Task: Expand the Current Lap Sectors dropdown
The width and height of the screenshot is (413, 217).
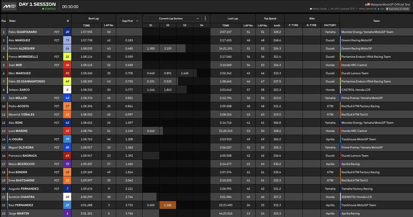Action: click(172, 18)
